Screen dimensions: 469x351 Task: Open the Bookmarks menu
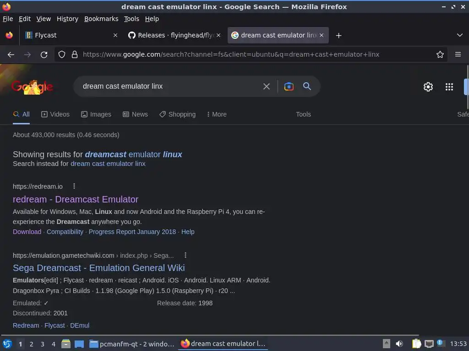point(101,19)
